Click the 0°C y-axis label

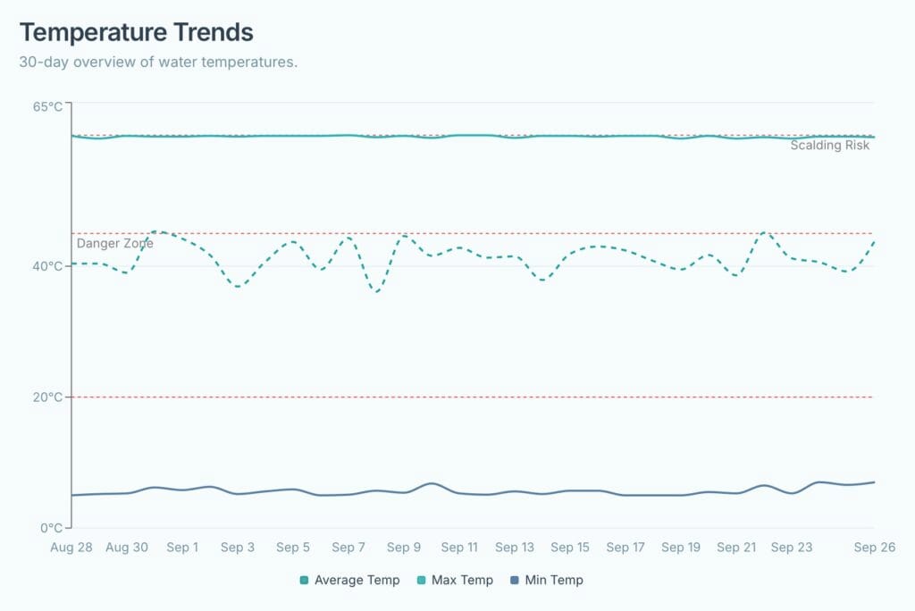click(51, 528)
